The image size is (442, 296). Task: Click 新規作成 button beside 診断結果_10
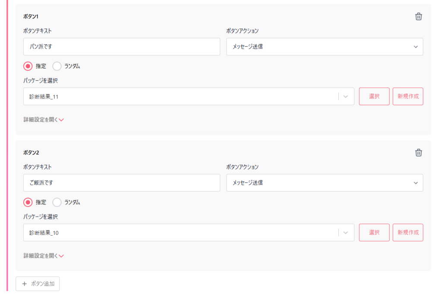click(x=408, y=233)
